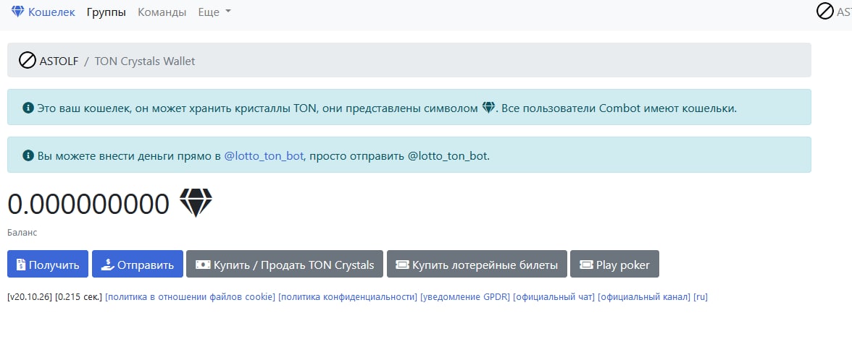Click the 0.000000000 balance value

pyautogui.click(x=88, y=204)
